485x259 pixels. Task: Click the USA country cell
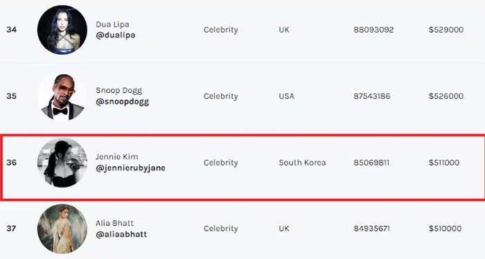pos(286,96)
